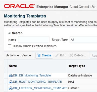Click template icon beside DBI_DB_Monitoring_Template
Screen dimensions: 97x92
click(11, 75)
